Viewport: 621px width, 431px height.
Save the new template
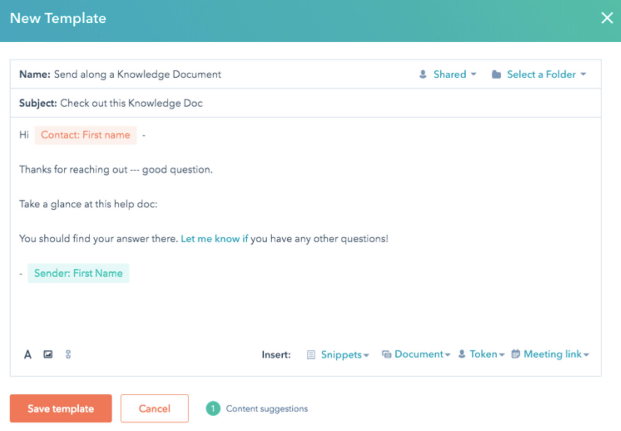coord(61,408)
